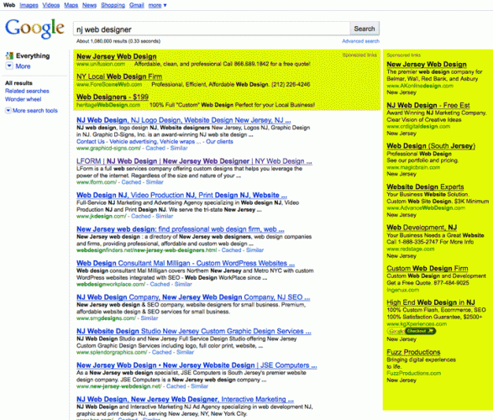The width and height of the screenshot is (493, 420).
Task: Click www.AKonlinedesign.com ad URL
Action: point(420,86)
